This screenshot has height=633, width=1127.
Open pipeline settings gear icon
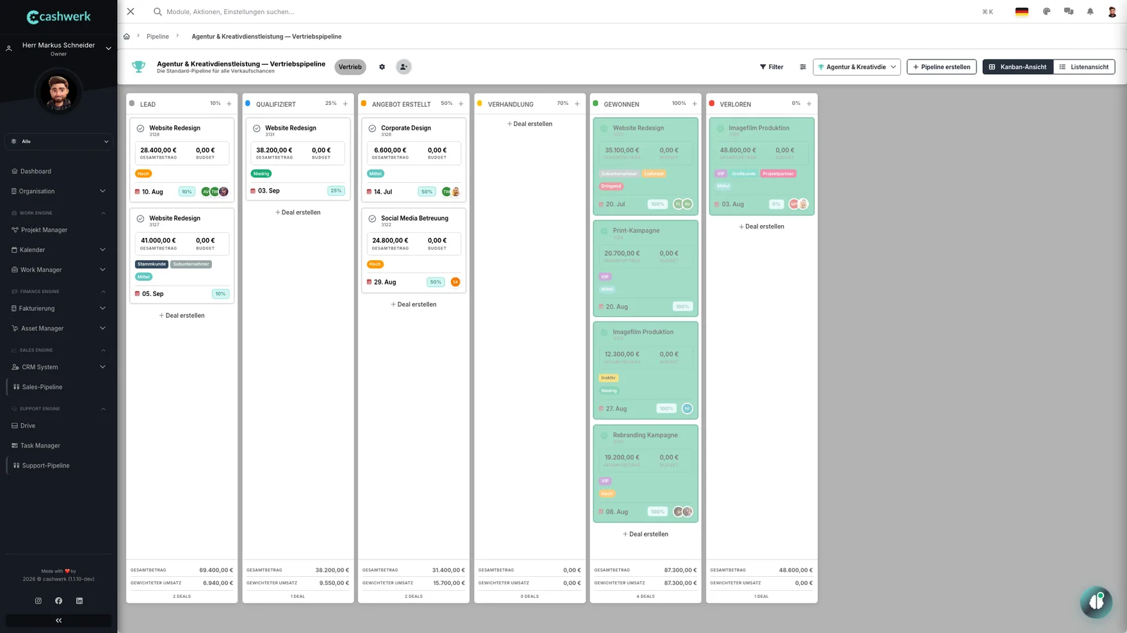tap(382, 66)
